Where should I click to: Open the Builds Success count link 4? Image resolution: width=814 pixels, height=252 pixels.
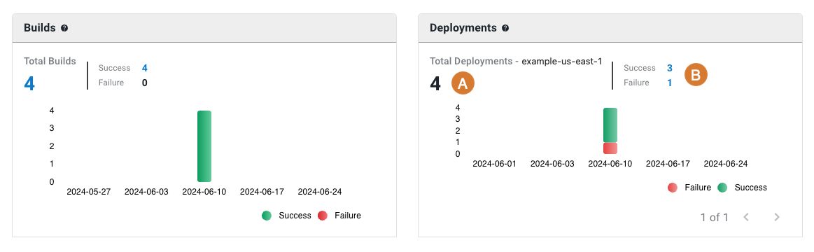[x=145, y=68]
